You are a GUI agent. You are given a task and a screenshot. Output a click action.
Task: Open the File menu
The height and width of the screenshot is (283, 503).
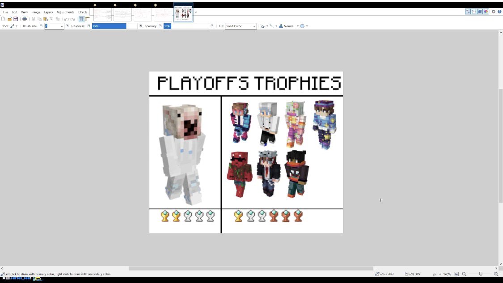[5, 12]
